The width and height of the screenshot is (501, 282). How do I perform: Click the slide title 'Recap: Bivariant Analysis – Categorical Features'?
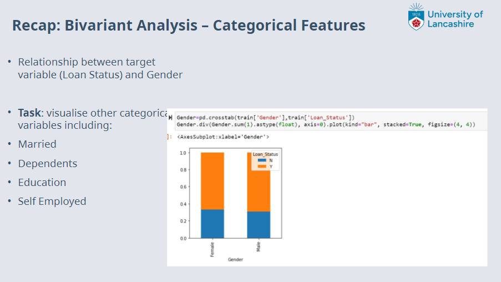point(189,26)
